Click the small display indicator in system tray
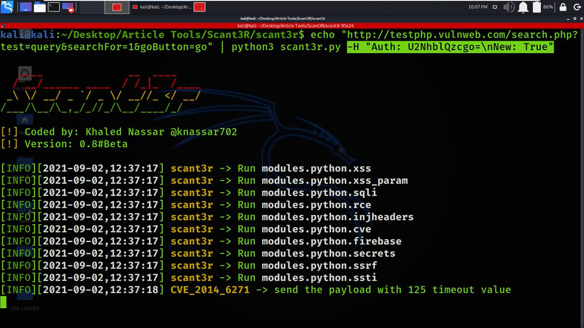The height and width of the screenshot is (328, 584). point(495,7)
